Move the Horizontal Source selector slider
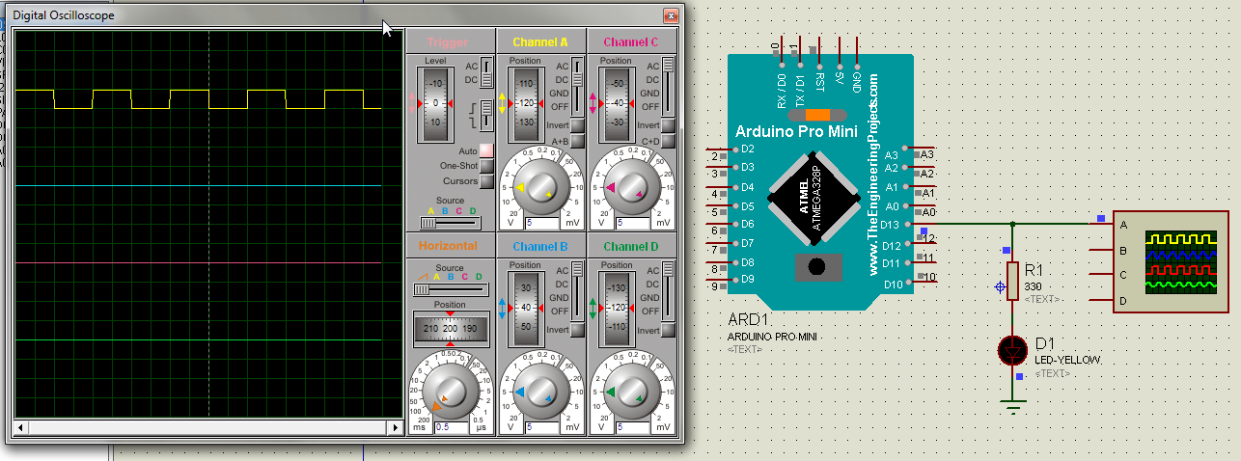The width and height of the screenshot is (1241, 461). point(451,288)
